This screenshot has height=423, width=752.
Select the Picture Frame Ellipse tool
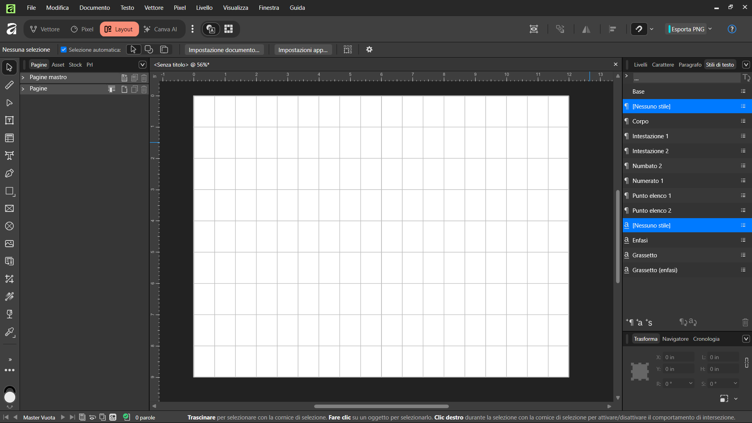(x=9, y=226)
